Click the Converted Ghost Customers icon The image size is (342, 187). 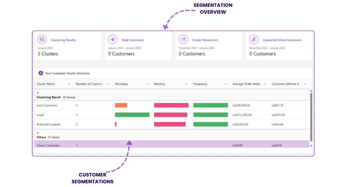tap(254, 39)
